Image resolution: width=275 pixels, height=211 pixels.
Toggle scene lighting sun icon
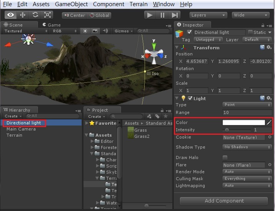85,31
